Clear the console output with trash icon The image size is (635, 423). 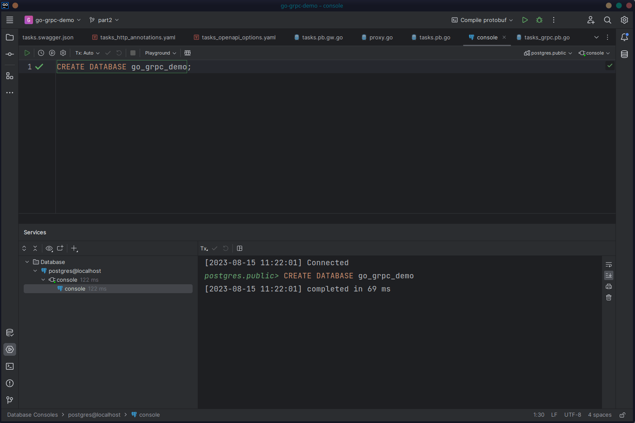[608, 297]
